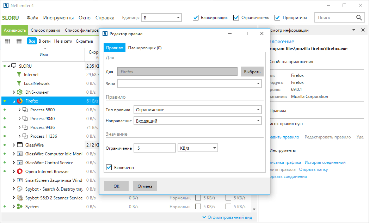The height and width of the screenshot is (223, 369).
Task: Click the activity list scrollbar down arrow
Action: coord(254,209)
